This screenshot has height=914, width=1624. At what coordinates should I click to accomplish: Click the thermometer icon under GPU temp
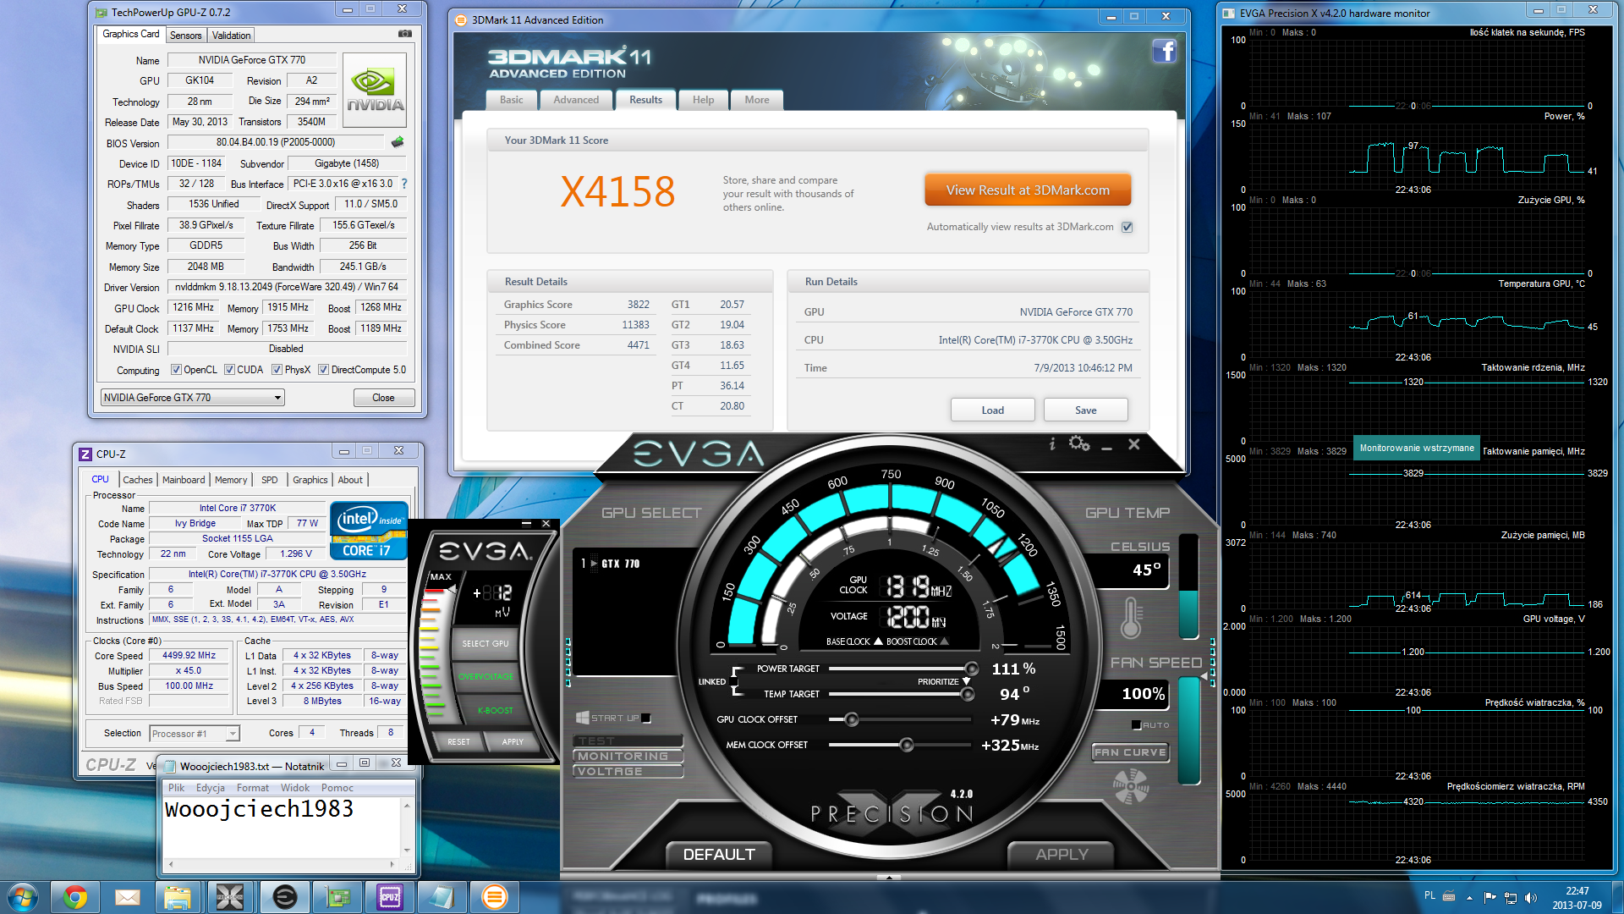pyautogui.click(x=1132, y=618)
